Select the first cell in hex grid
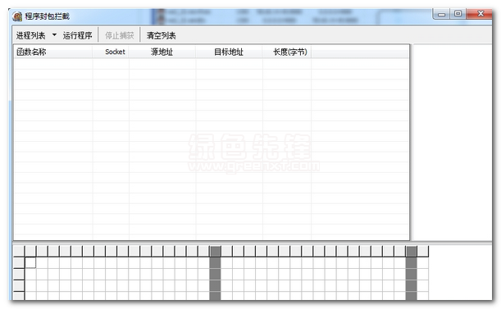501x309 pixels. [30, 262]
